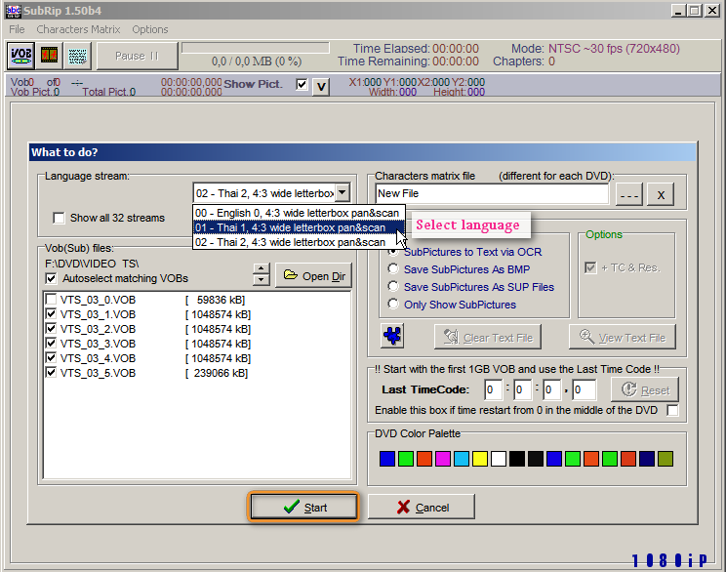The height and width of the screenshot is (572, 726).
Task: Pick the cyan palette swatch
Action: pos(462,459)
